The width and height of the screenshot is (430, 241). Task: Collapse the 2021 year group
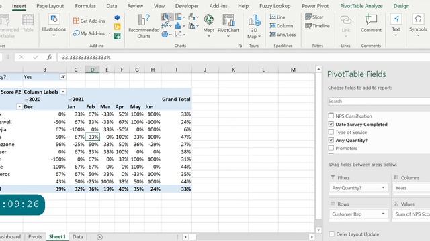[x=70, y=100]
